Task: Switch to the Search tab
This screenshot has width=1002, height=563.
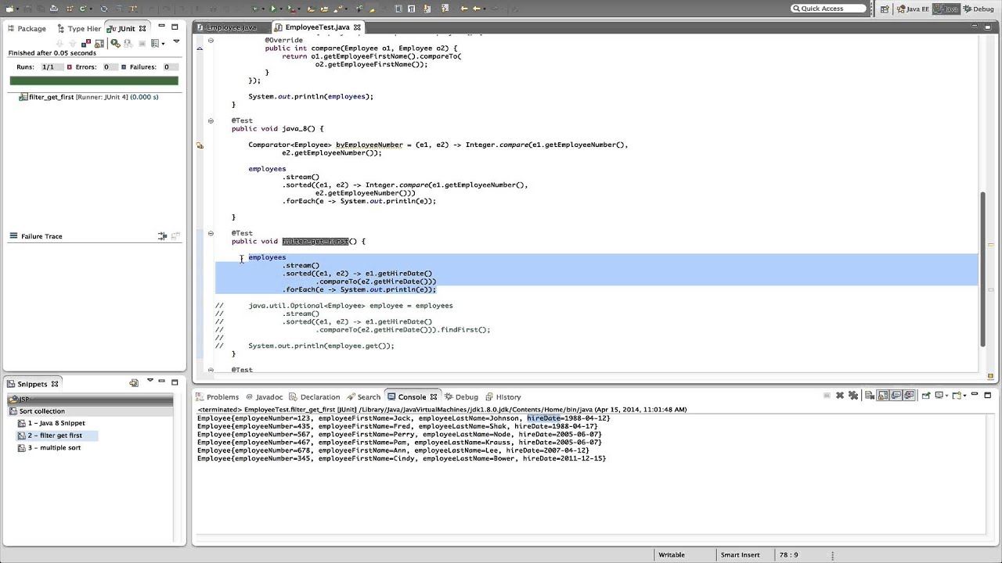Action: [x=363, y=396]
